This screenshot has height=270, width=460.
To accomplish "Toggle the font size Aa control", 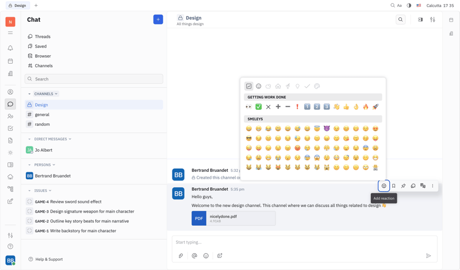I will coord(399,5).
